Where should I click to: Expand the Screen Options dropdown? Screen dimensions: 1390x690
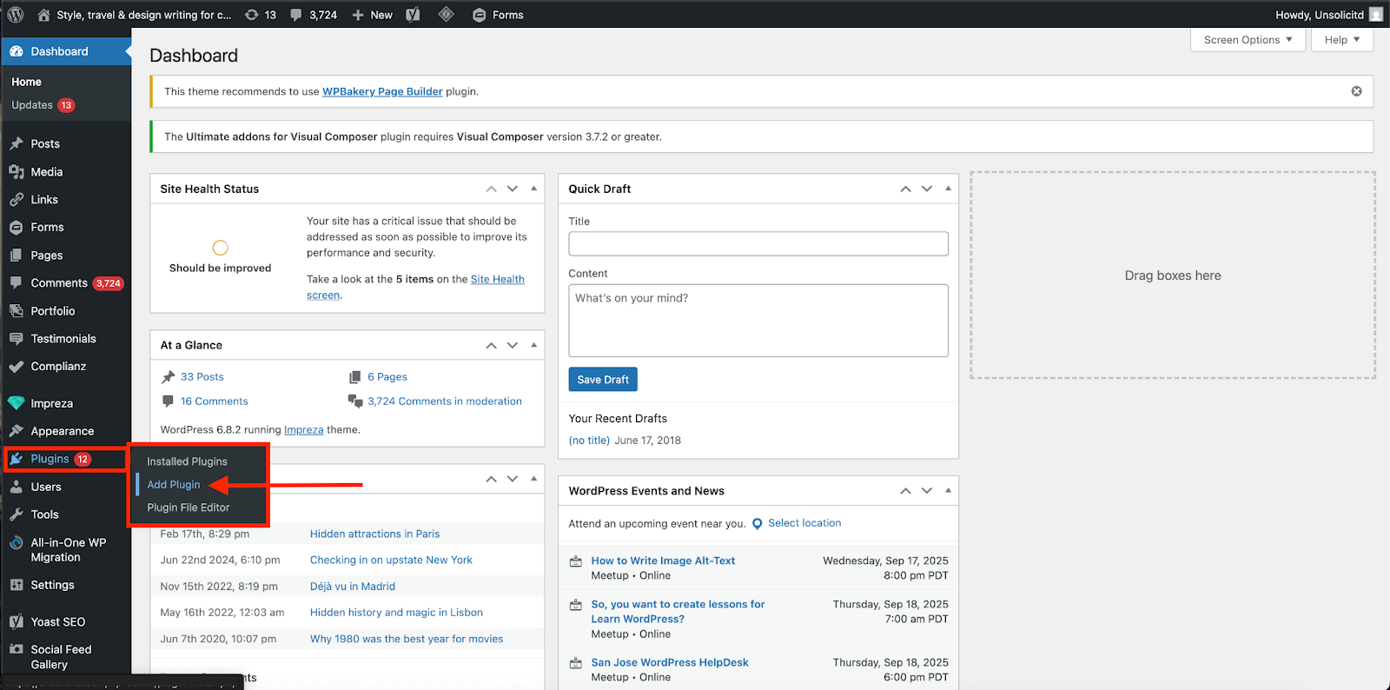click(1248, 40)
